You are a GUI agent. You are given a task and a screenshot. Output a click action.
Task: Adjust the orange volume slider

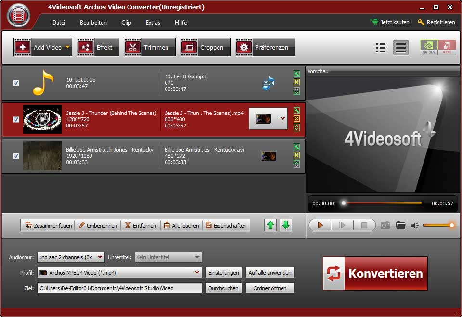click(437, 225)
